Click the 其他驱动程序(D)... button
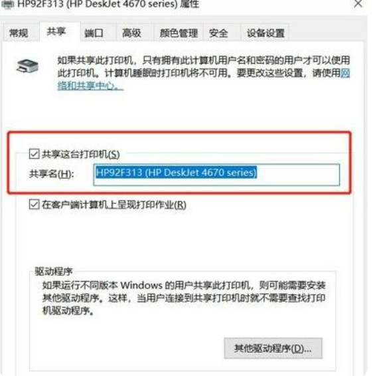Screen dimensions: 375x376 click(273, 348)
